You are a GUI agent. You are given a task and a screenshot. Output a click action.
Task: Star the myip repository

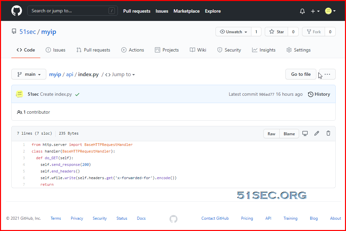pos(276,32)
